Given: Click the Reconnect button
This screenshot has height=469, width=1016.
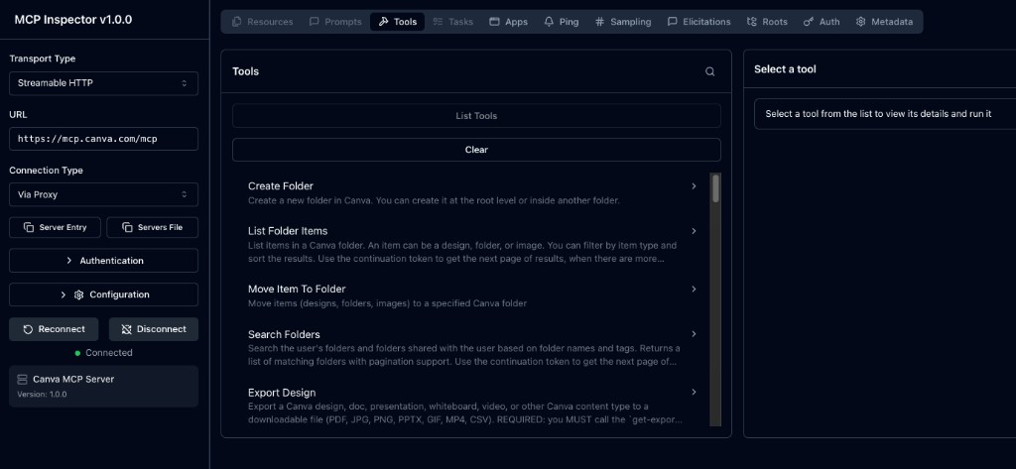Looking at the screenshot, I should pos(54,329).
